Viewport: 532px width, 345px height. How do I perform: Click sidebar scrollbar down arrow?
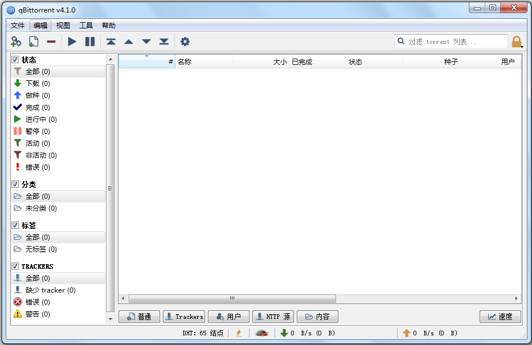coord(111,319)
